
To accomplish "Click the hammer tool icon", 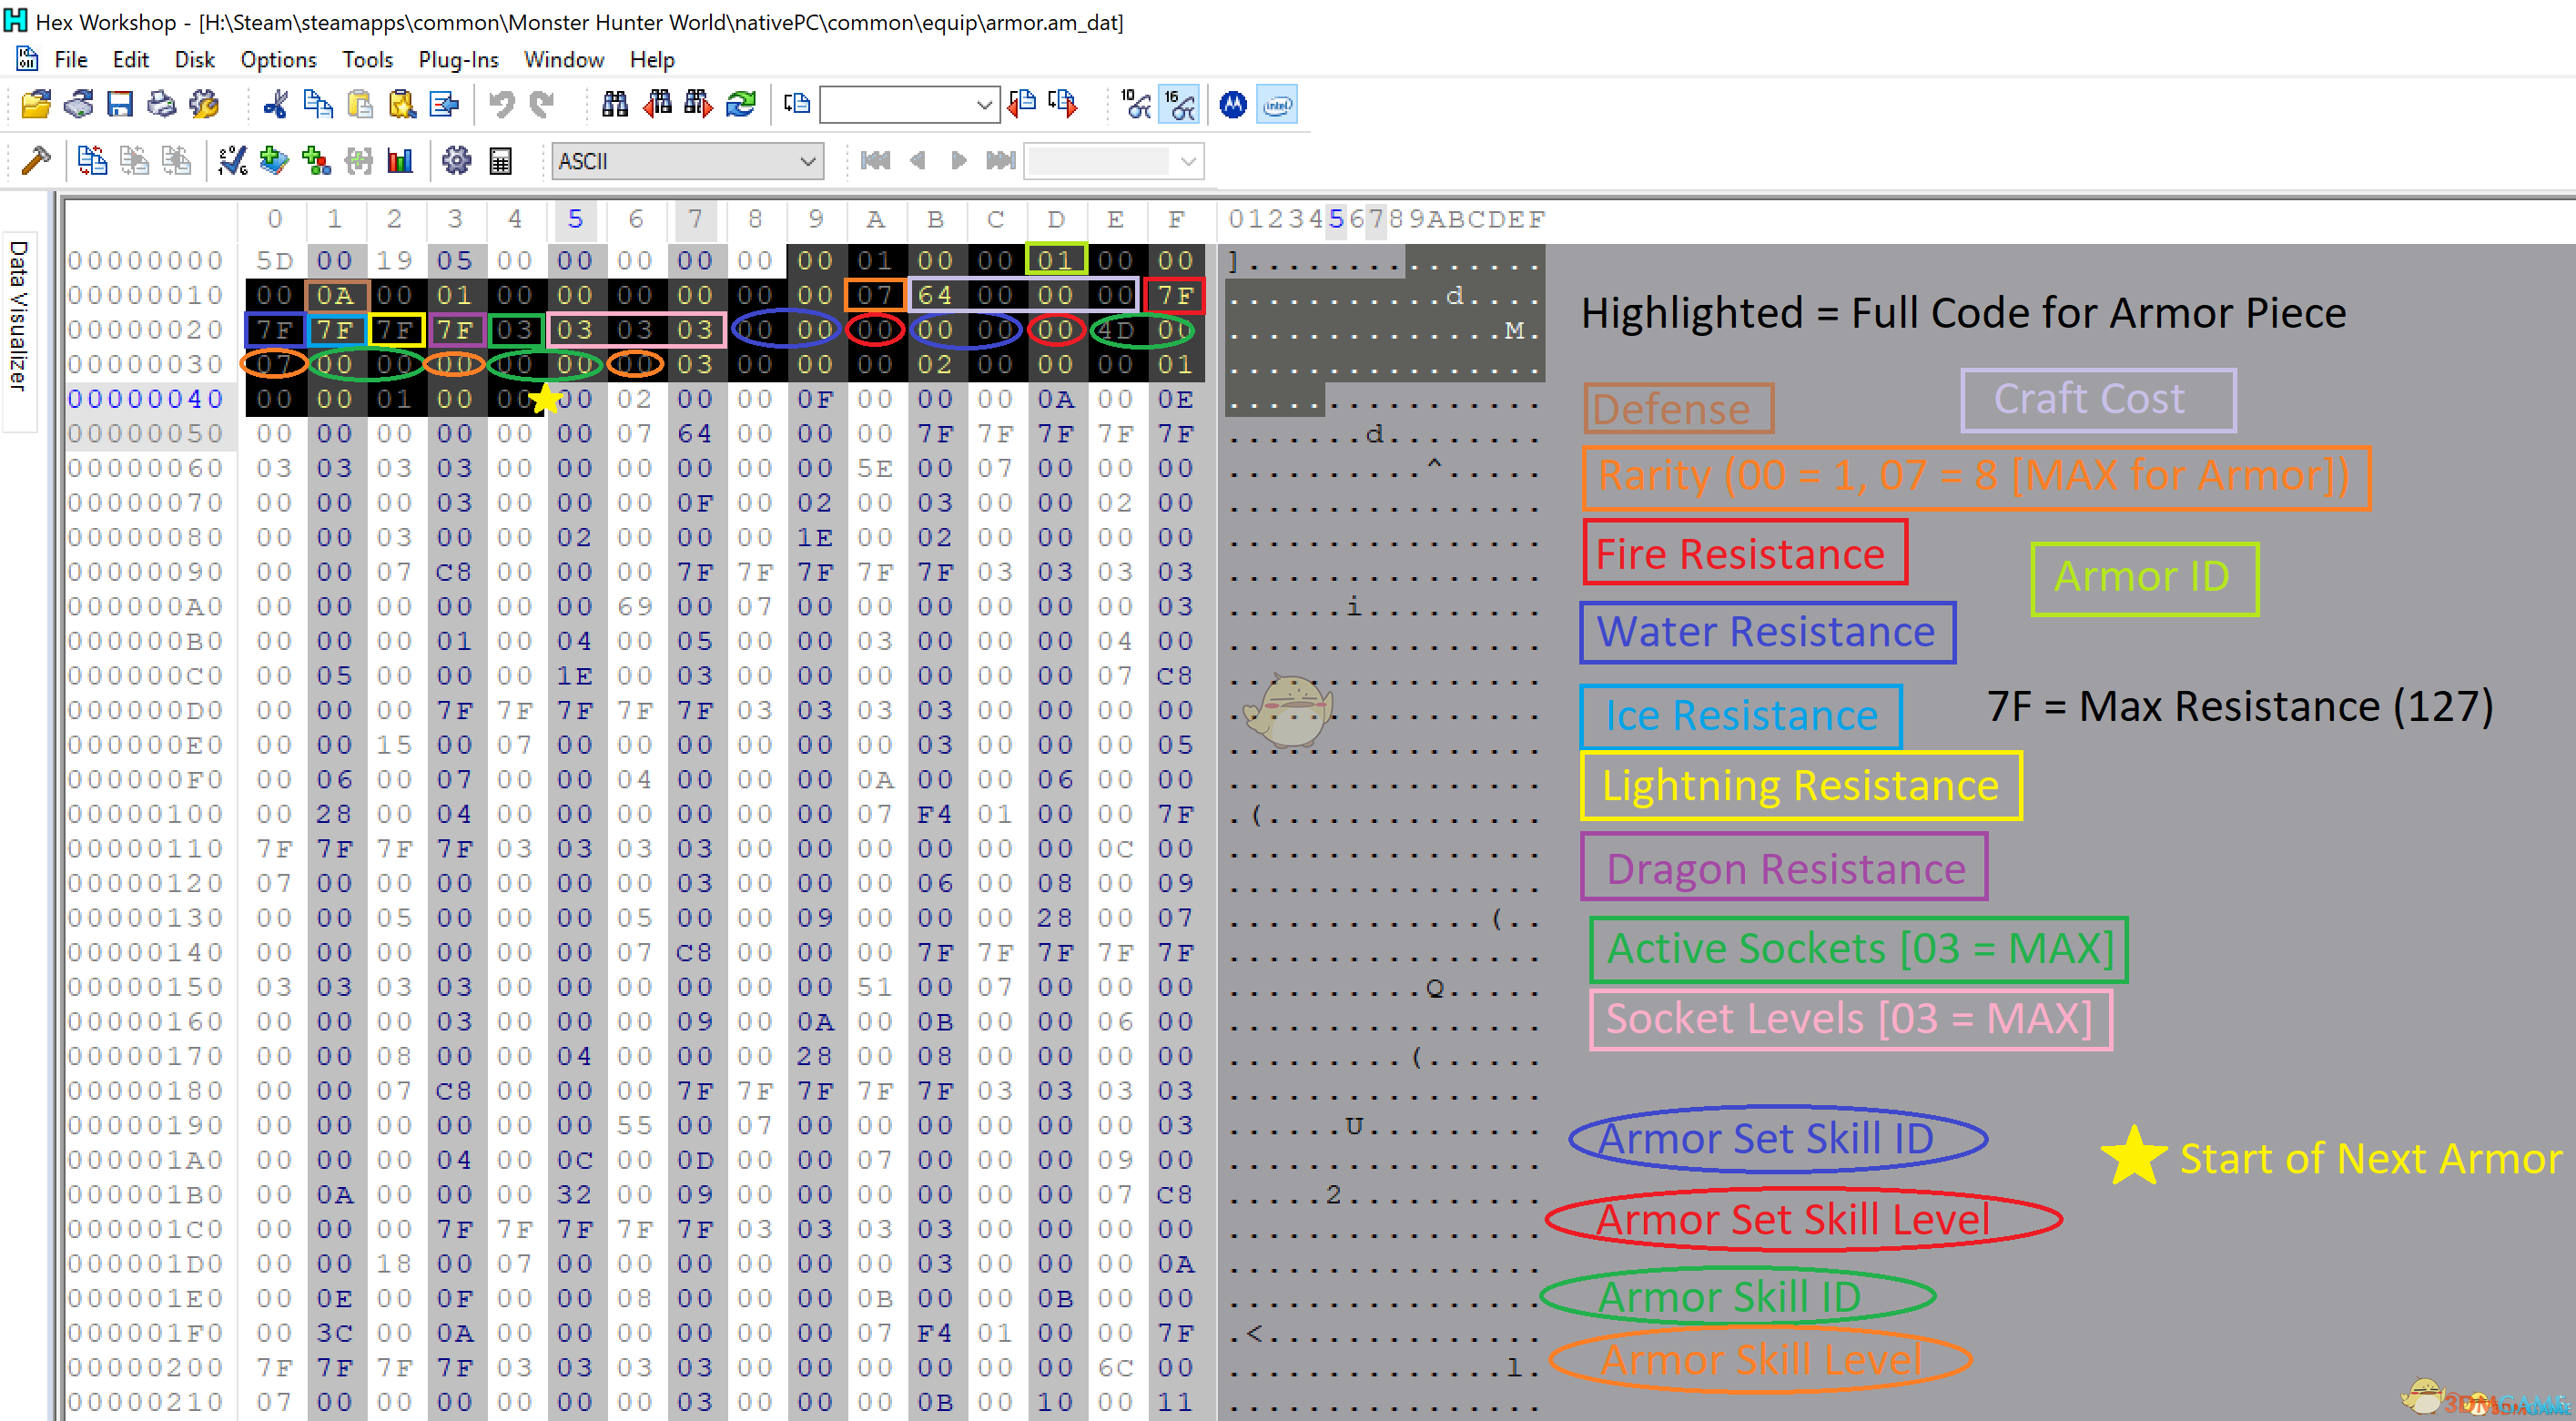I will [36, 160].
